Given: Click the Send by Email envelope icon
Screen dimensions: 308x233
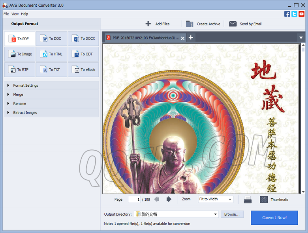Looking at the screenshot, I should tap(233, 24).
